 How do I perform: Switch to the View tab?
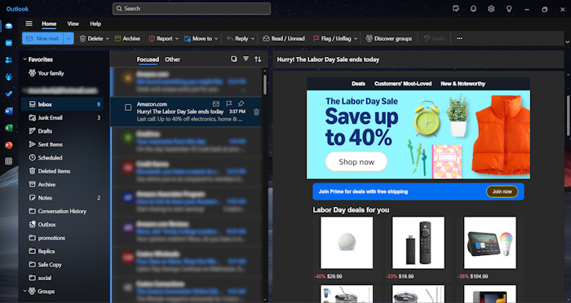73,24
